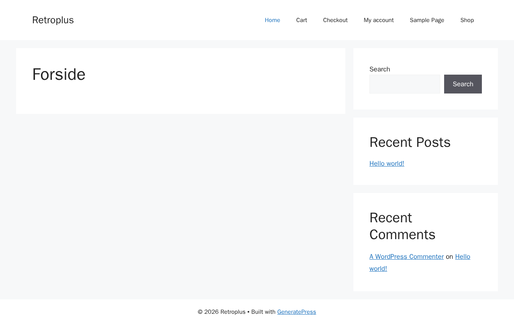Click the dark Search submit button
Viewport: 514px width, 321px height.
click(463, 84)
